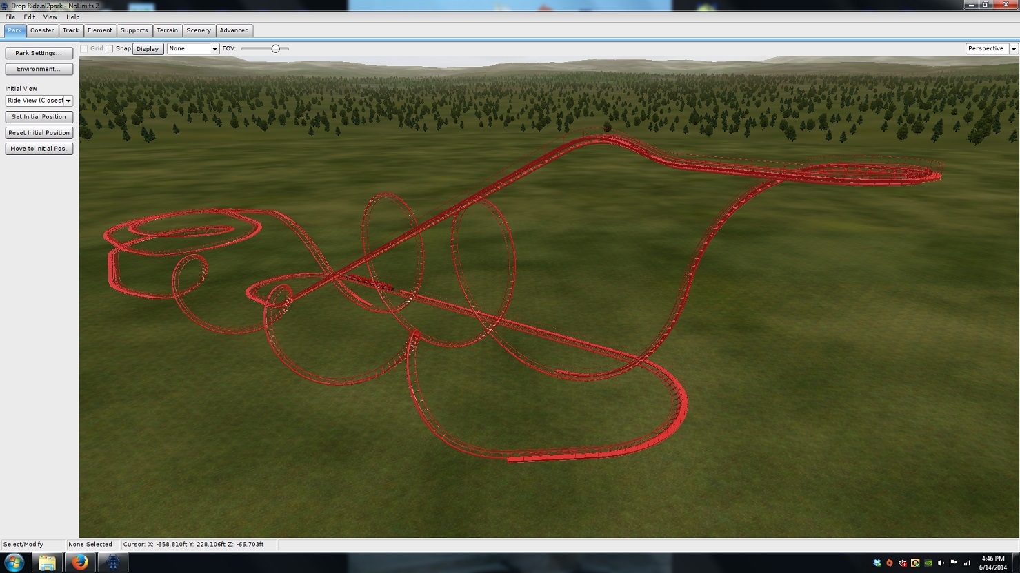Open Windows Explorer folder icon in taskbar
Screen dimensions: 1020x573
pyautogui.click(x=47, y=563)
